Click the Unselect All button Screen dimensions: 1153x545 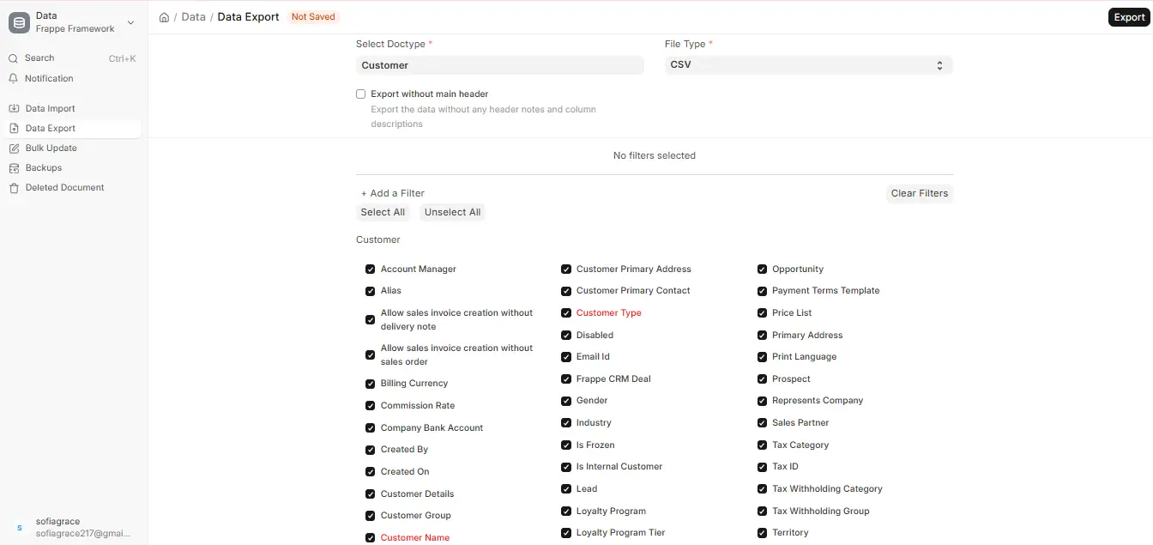(452, 212)
